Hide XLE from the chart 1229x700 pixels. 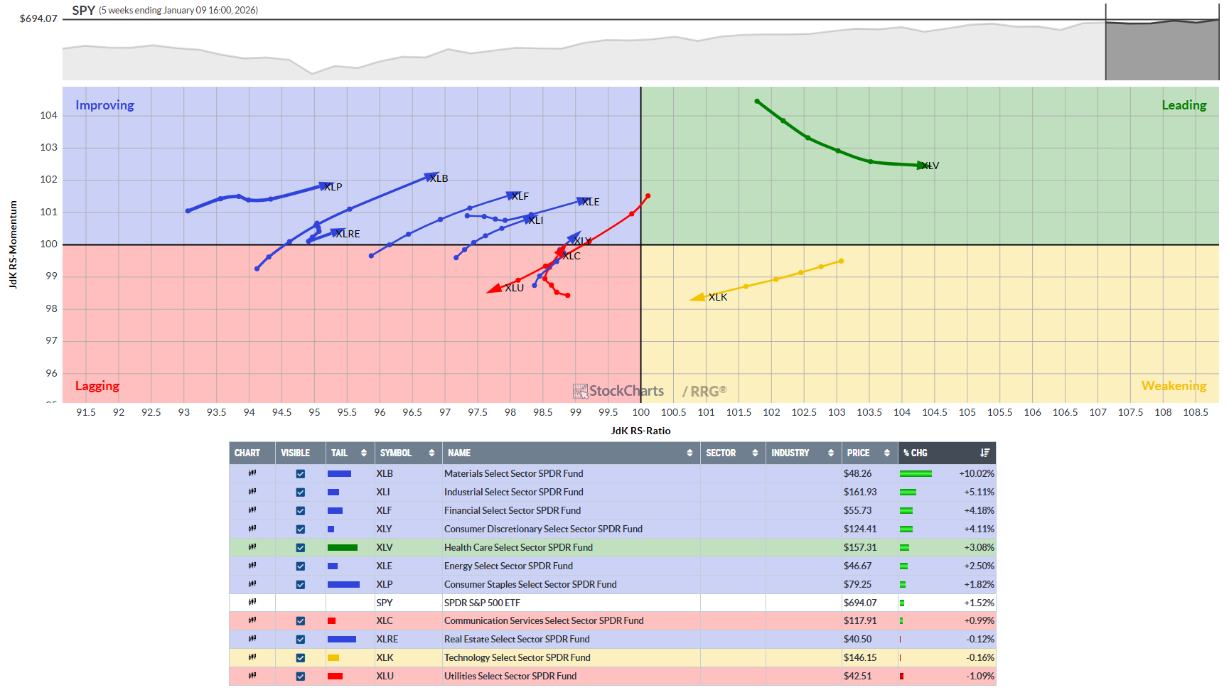point(301,566)
